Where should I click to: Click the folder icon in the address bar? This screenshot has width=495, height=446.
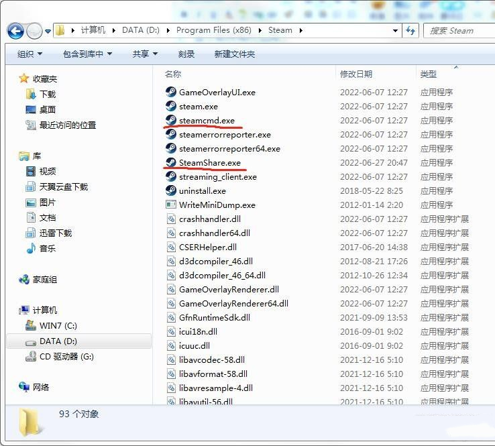pyautogui.click(x=60, y=30)
